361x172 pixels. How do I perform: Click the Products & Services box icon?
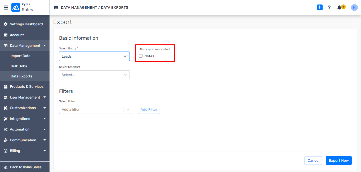click(x=6, y=87)
